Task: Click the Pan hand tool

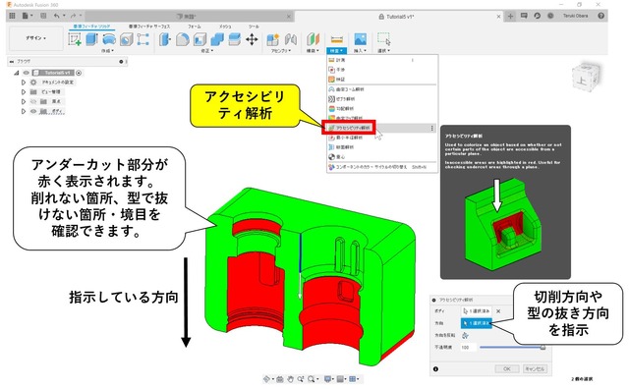Action: (x=291, y=379)
